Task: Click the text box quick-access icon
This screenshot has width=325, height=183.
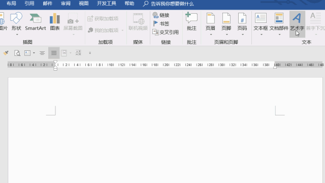Action: pos(27,53)
